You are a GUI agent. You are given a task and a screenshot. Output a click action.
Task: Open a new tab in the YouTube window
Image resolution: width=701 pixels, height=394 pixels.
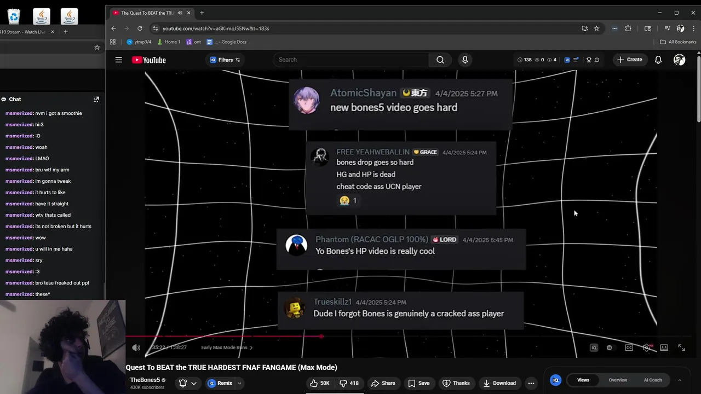202,13
